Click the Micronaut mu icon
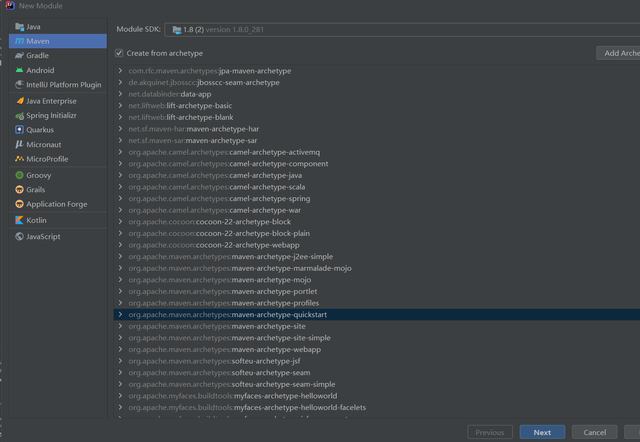 pos(20,144)
